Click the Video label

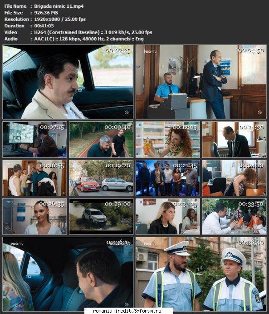[11, 32]
